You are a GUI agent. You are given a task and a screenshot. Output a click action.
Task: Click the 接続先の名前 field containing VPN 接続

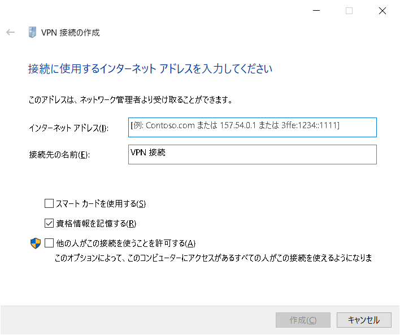click(253, 155)
